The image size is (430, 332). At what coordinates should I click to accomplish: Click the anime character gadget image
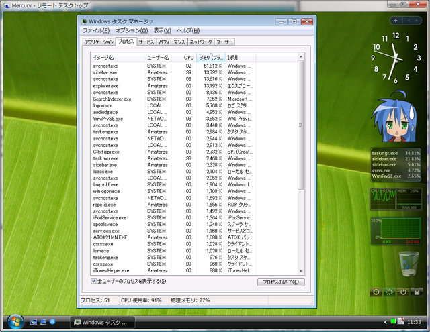coord(394,117)
